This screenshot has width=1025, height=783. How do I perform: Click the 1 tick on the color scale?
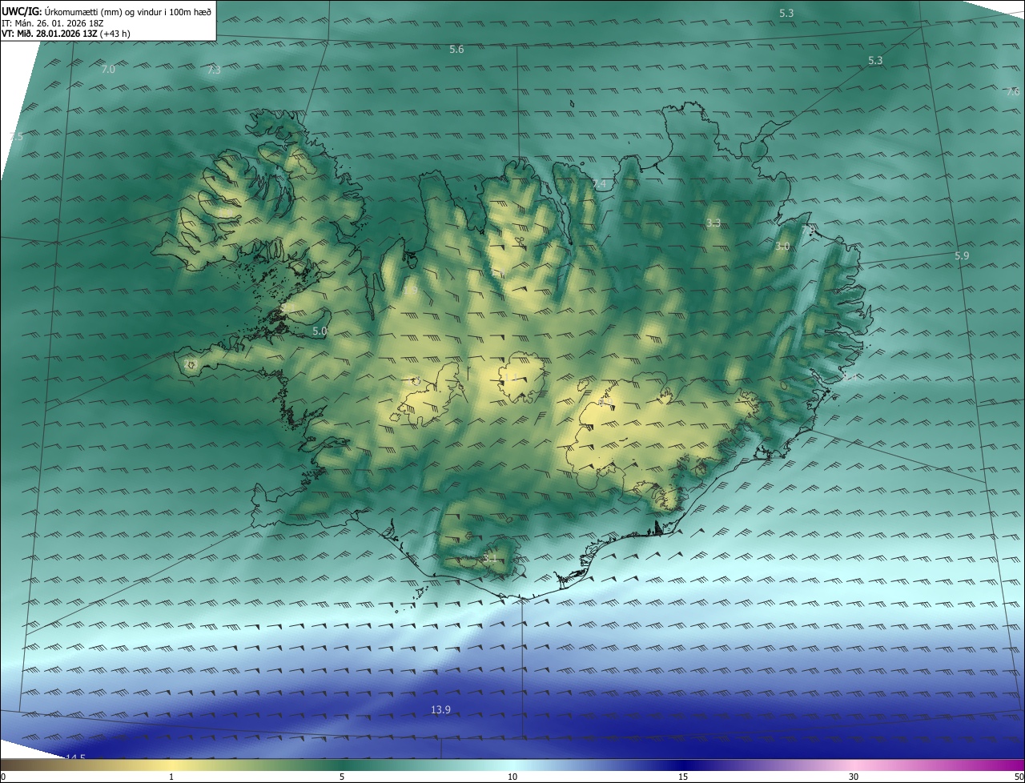click(x=171, y=777)
